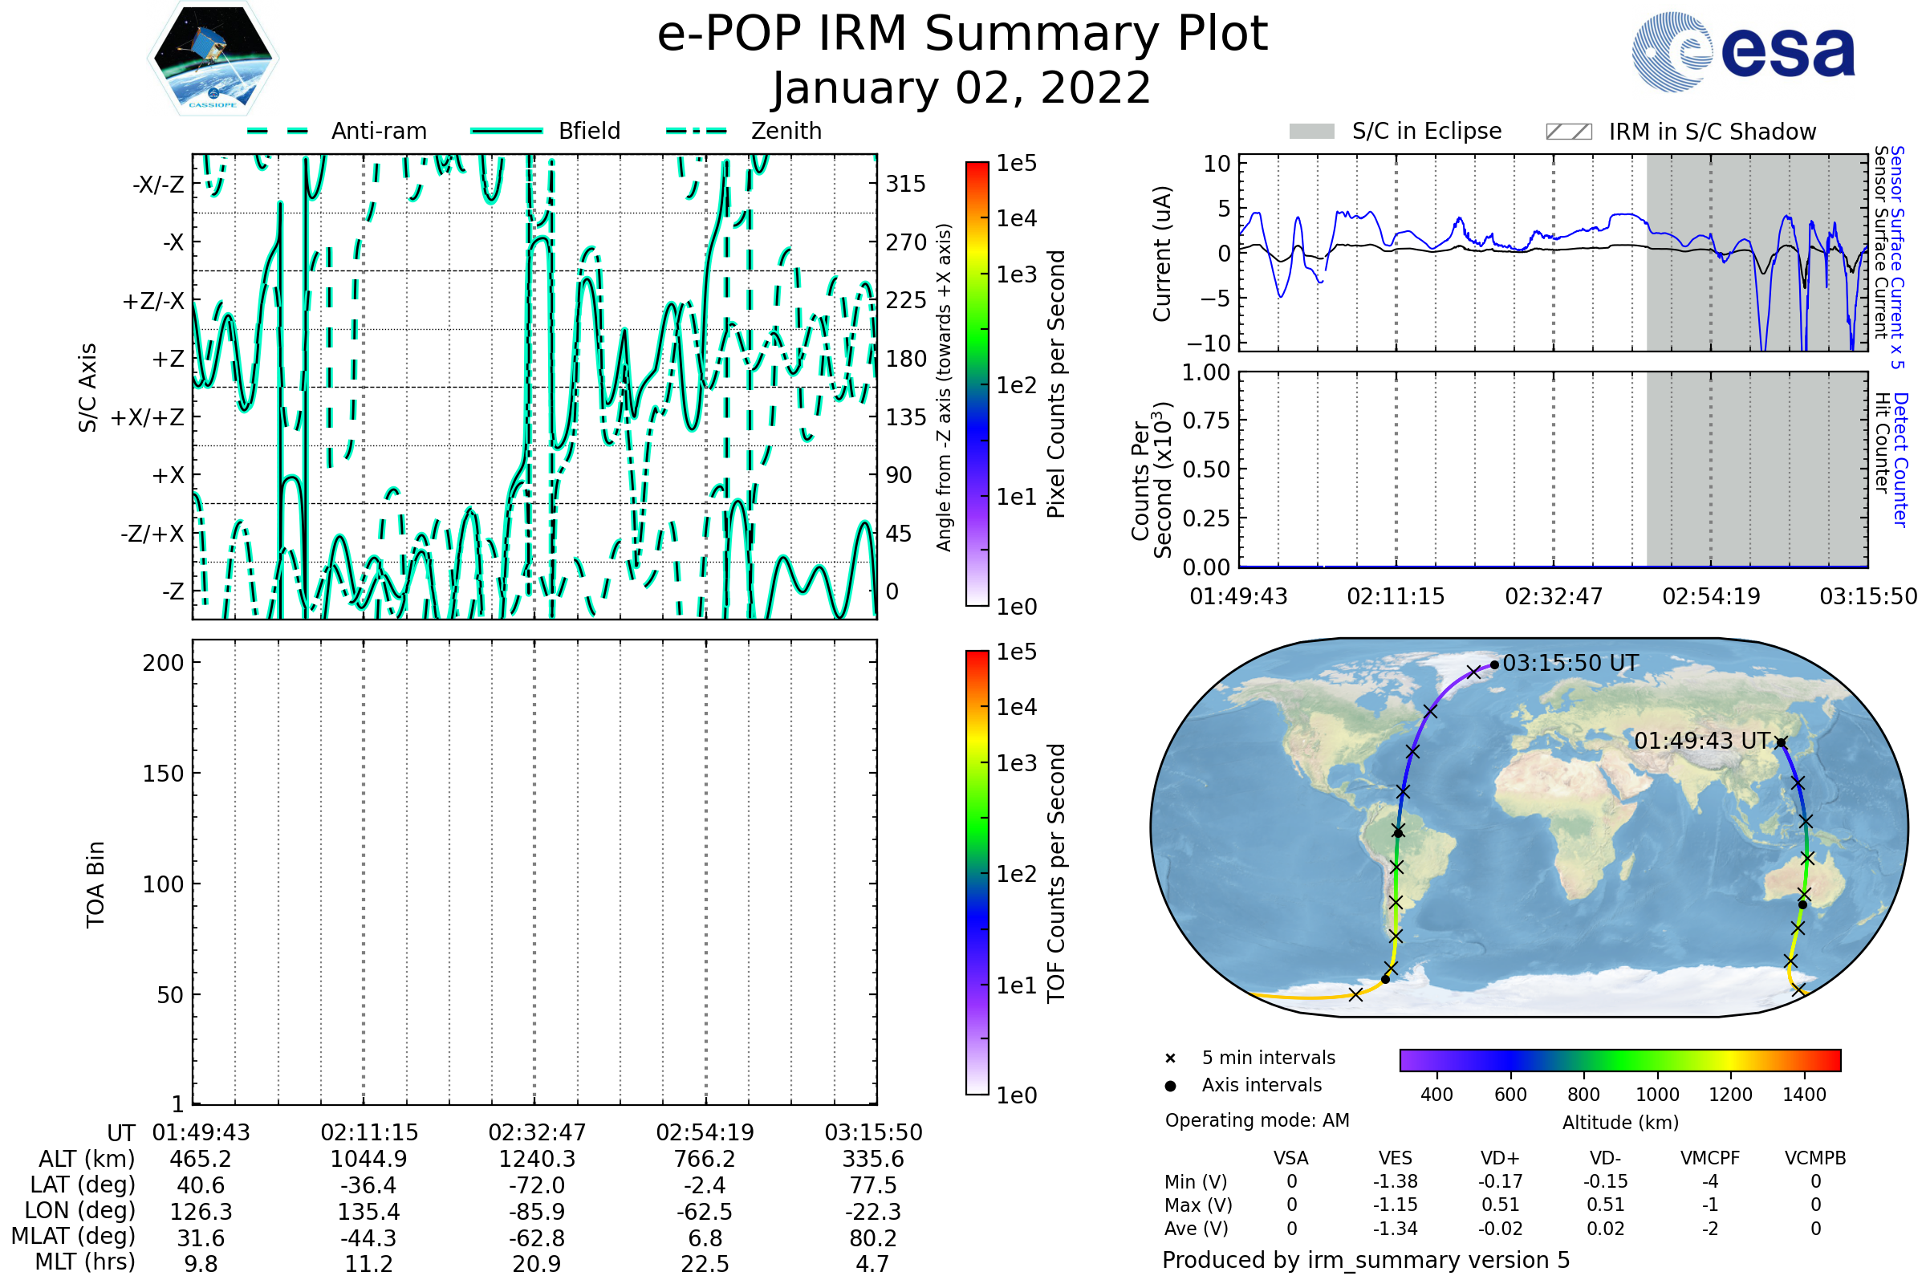Viewport: 1926px width, 1284px height.
Task: Click the ALT value 1240.3
Action: click(x=536, y=1160)
